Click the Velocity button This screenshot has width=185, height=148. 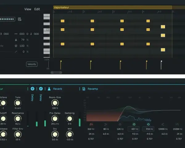[x=32, y=64]
